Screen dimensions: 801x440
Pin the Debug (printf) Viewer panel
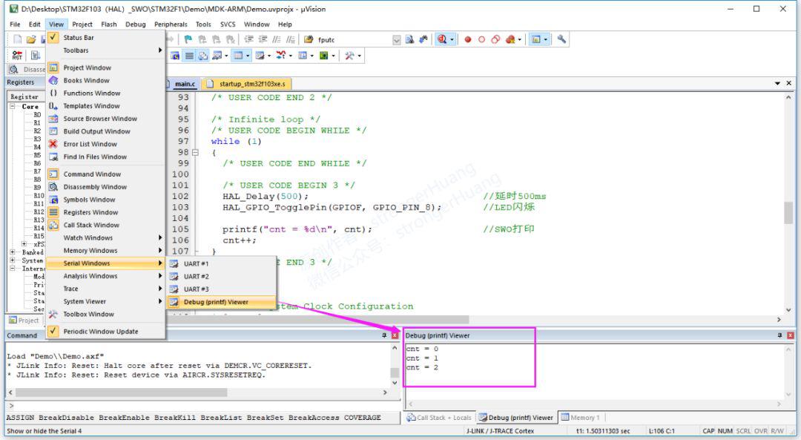click(x=779, y=335)
